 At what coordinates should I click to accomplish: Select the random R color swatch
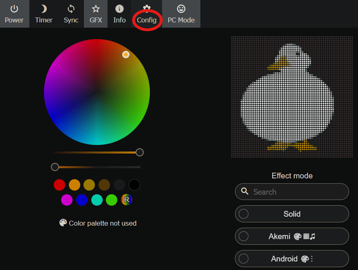point(127,200)
